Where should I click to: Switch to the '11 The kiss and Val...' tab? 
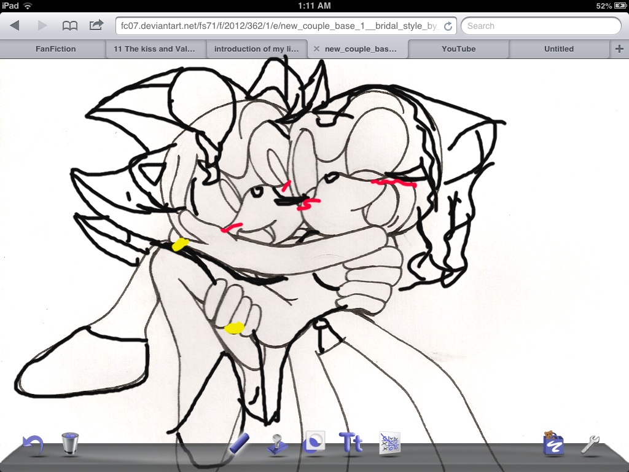[154, 49]
